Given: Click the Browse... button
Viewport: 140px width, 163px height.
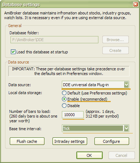Looking at the screenshot, I should tap(115, 40).
